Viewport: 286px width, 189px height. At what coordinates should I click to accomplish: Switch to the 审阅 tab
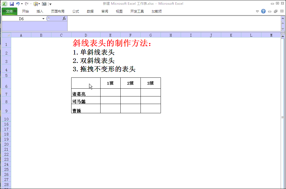pos(105,11)
